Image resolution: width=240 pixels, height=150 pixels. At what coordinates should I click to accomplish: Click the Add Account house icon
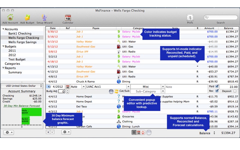point(10,17)
